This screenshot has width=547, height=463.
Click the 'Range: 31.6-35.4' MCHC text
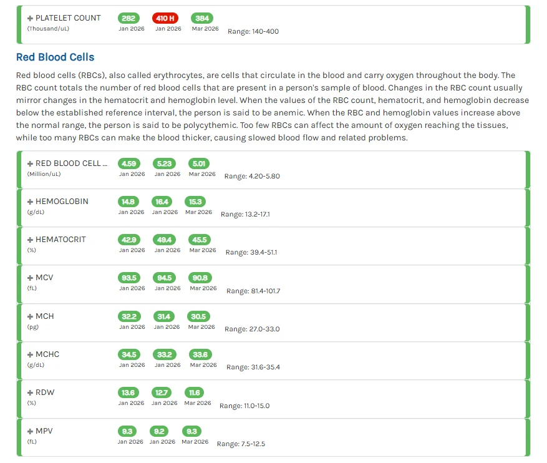coord(253,367)
